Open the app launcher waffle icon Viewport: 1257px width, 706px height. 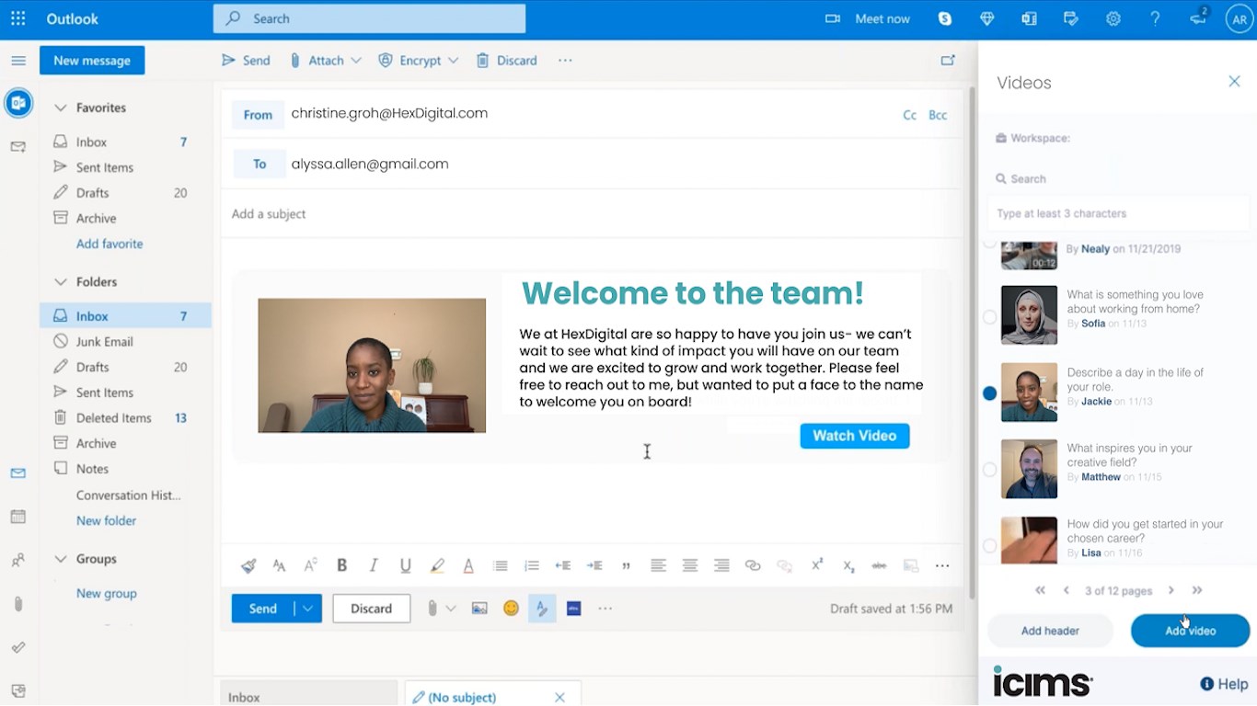18,18
